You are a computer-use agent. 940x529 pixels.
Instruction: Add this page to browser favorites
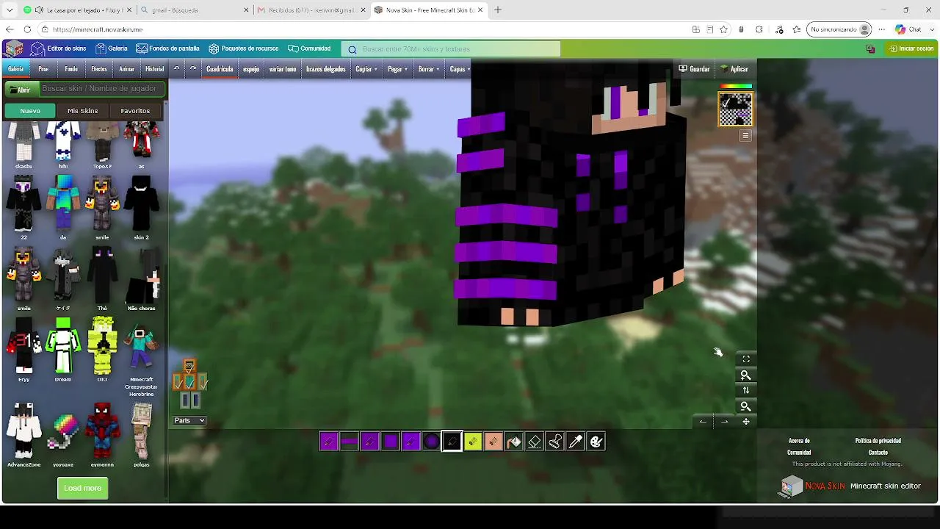click(x=724, y=29)
